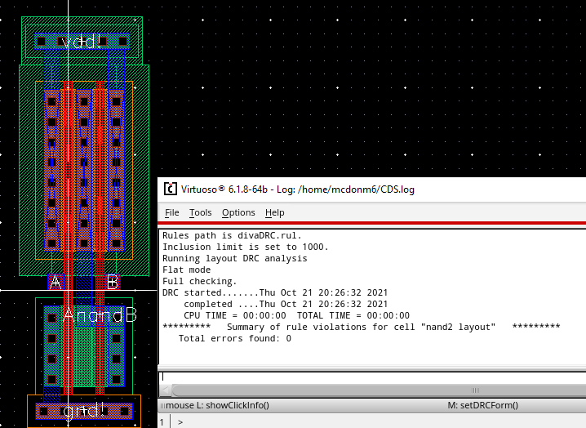The height and width of the screenshot is (428, 586).
Task: Select the AnandB output label
Action: (100, 315)
